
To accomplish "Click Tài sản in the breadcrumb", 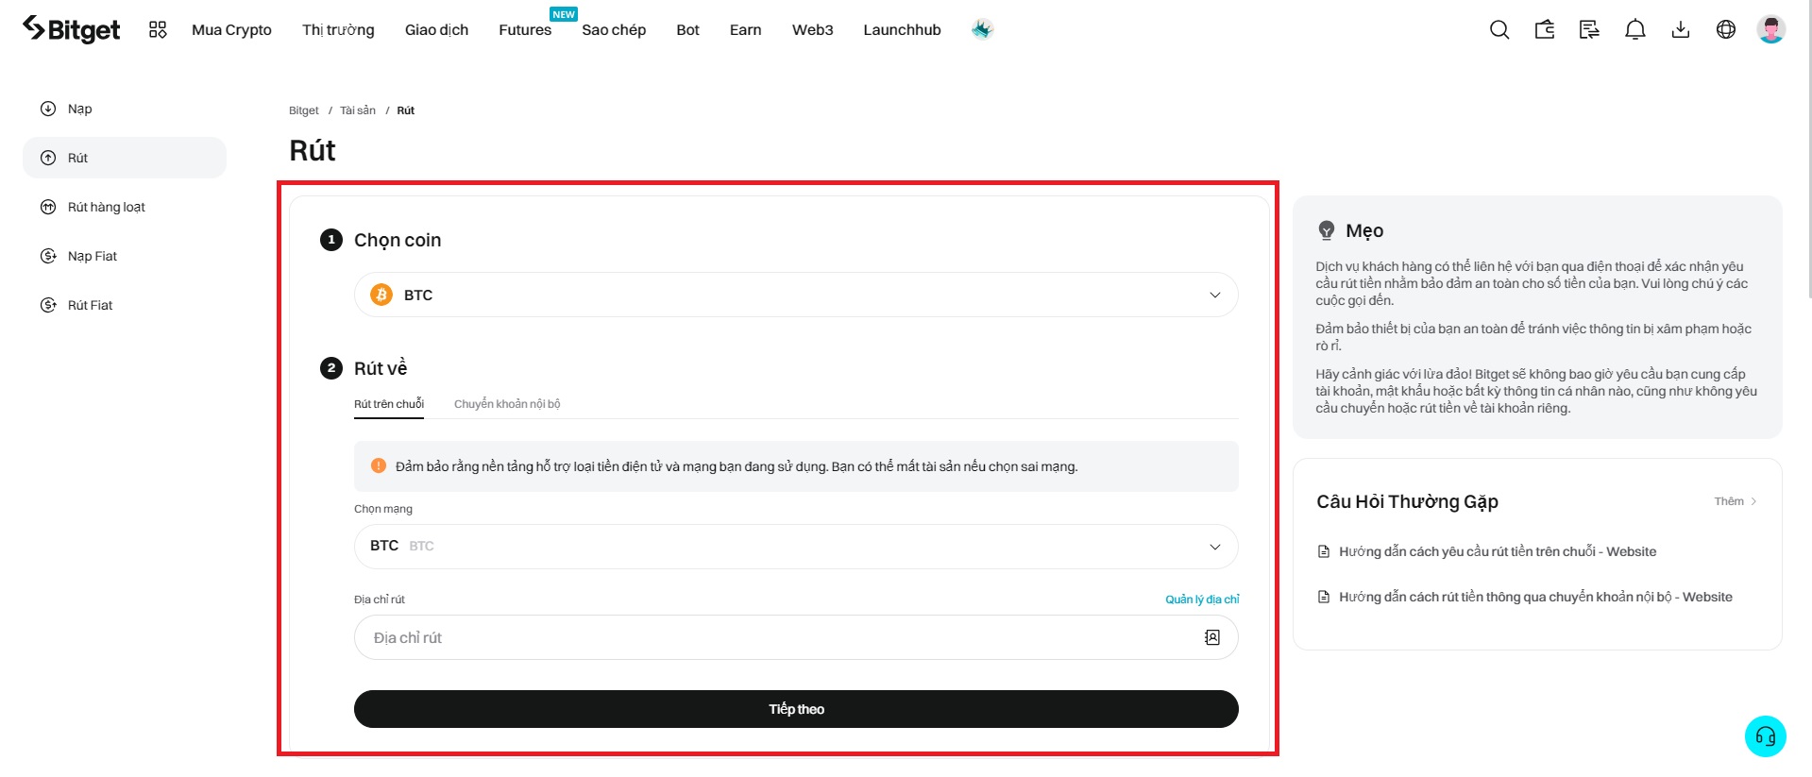I will tap(358, 110).
